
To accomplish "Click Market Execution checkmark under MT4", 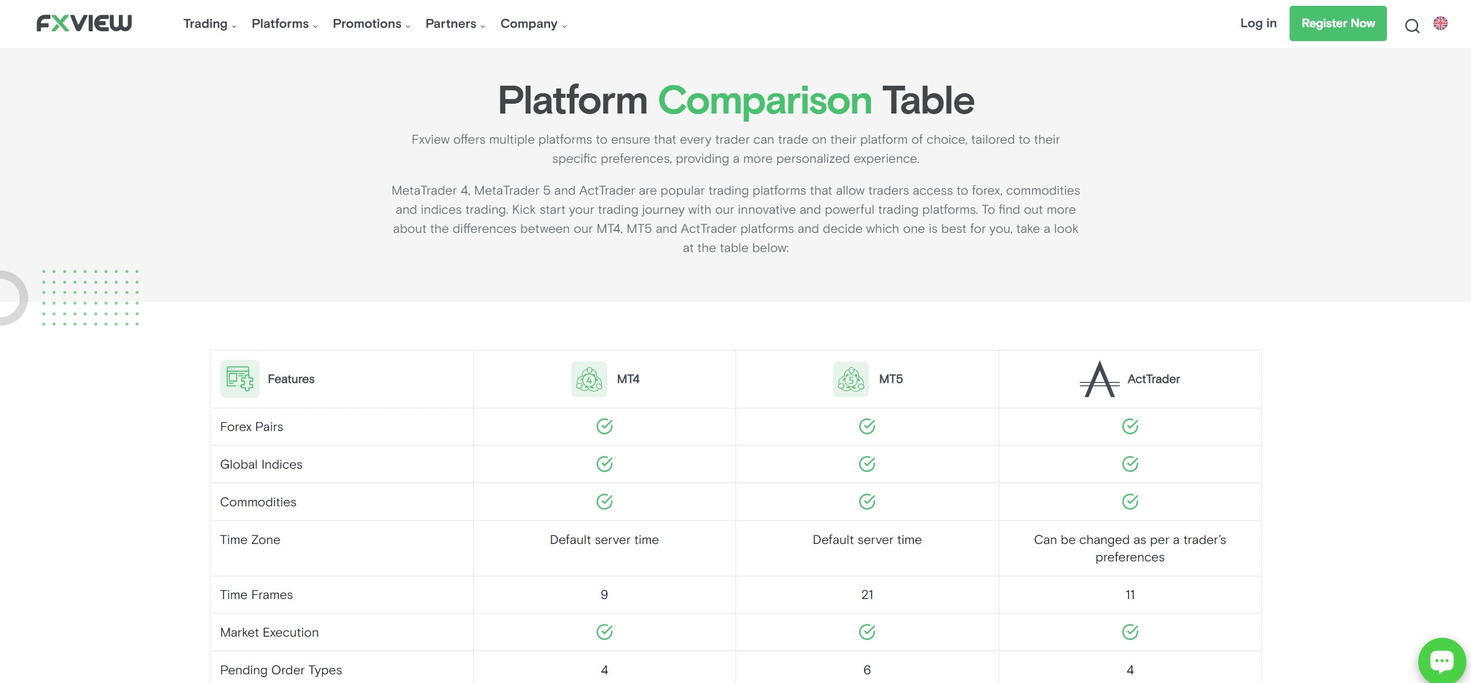I will click(605, 632).
